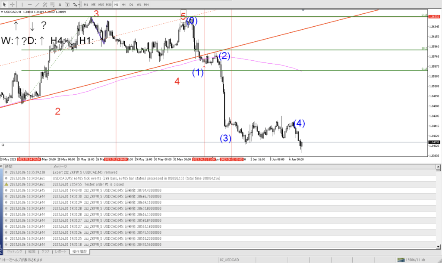
Task: Set the chart to M15 timeframe
Action: 101,4
